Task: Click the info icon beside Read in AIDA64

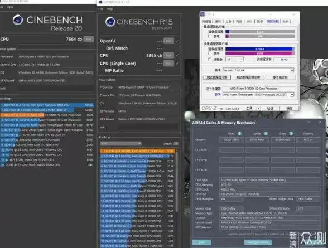Action: (x=239, y=133)
